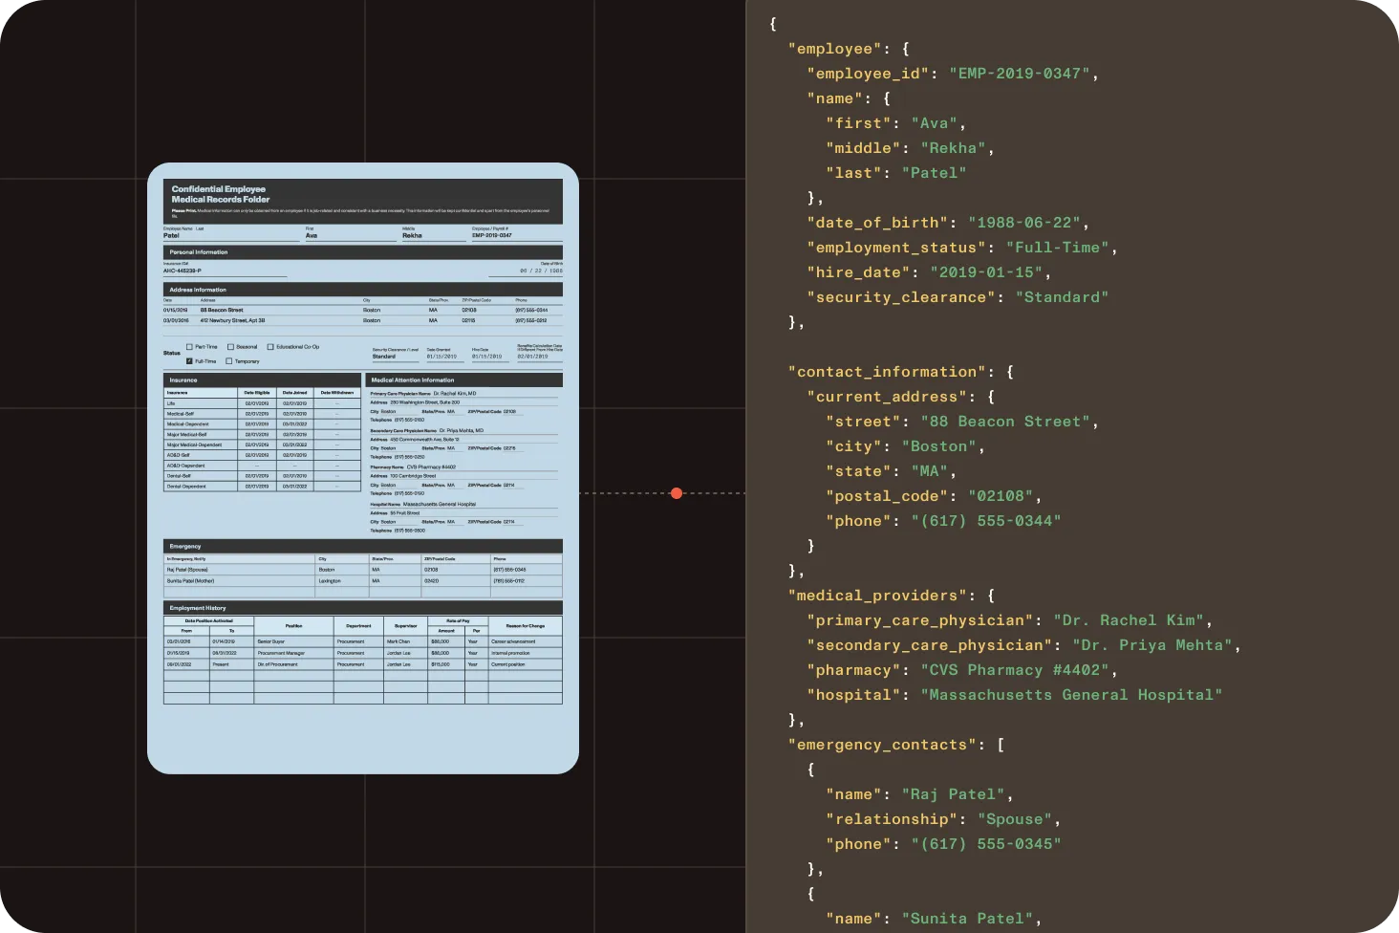Click the "middle": "Rekha" JSON line
The height and width of the screenshot is (933, 1399).
pyautogui.click(x=910, y=148)
